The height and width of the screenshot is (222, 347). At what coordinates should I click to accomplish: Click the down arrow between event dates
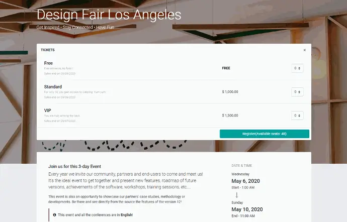[x=237, y=195]
